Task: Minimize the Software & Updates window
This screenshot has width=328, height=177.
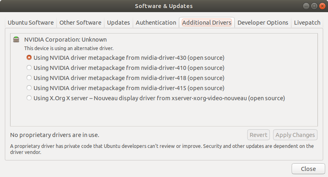Action: (306, 6)
